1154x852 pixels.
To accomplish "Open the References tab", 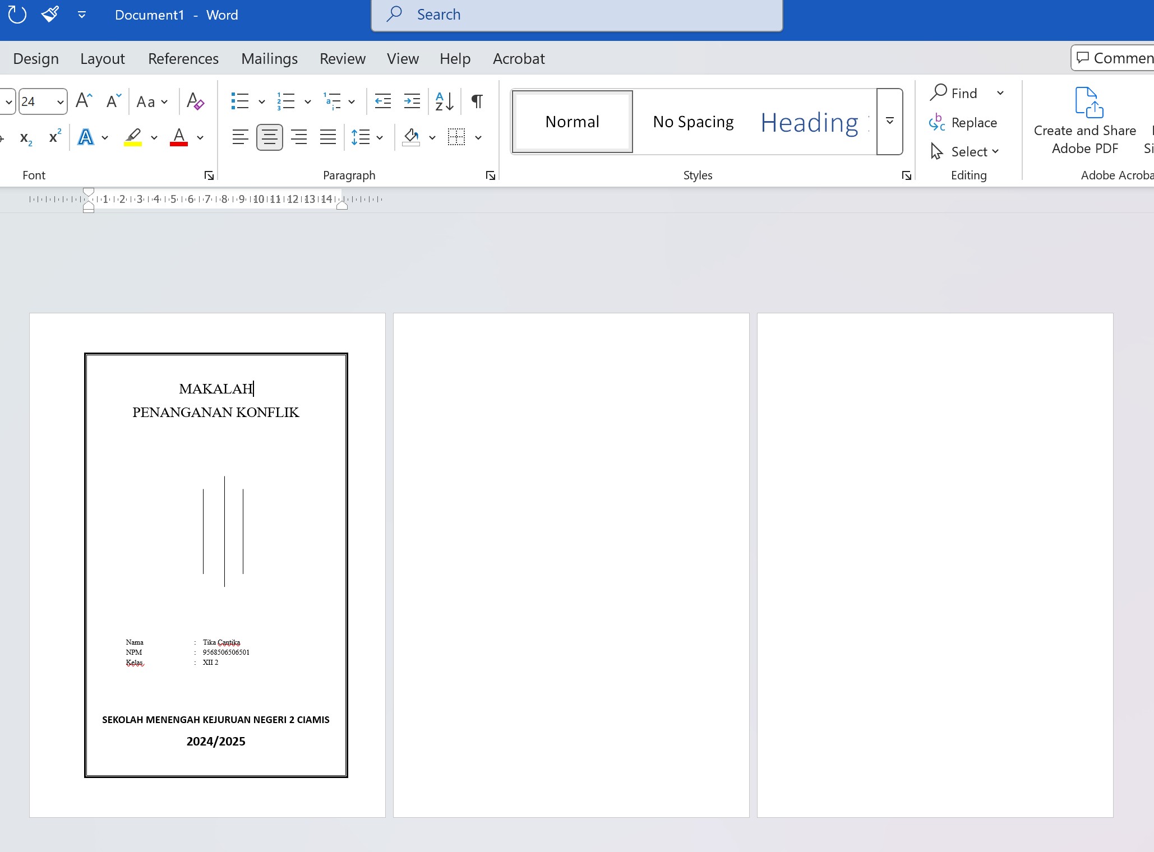I will [x=183, y=59].
